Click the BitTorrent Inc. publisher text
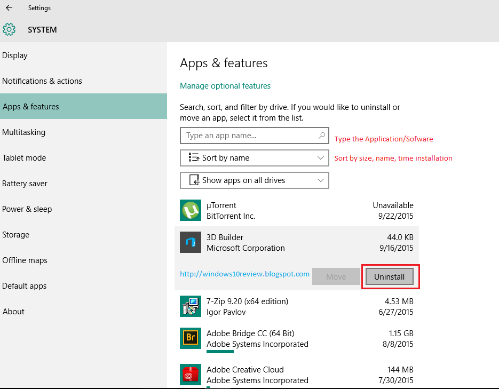Screen dimensions: 499x389 (231, 216)
